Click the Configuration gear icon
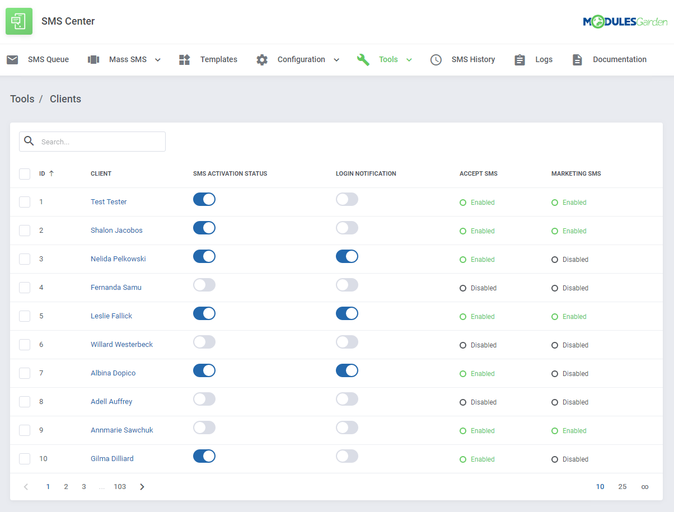The height and width of the screenshot is (512, 674). tap(261, 59)
